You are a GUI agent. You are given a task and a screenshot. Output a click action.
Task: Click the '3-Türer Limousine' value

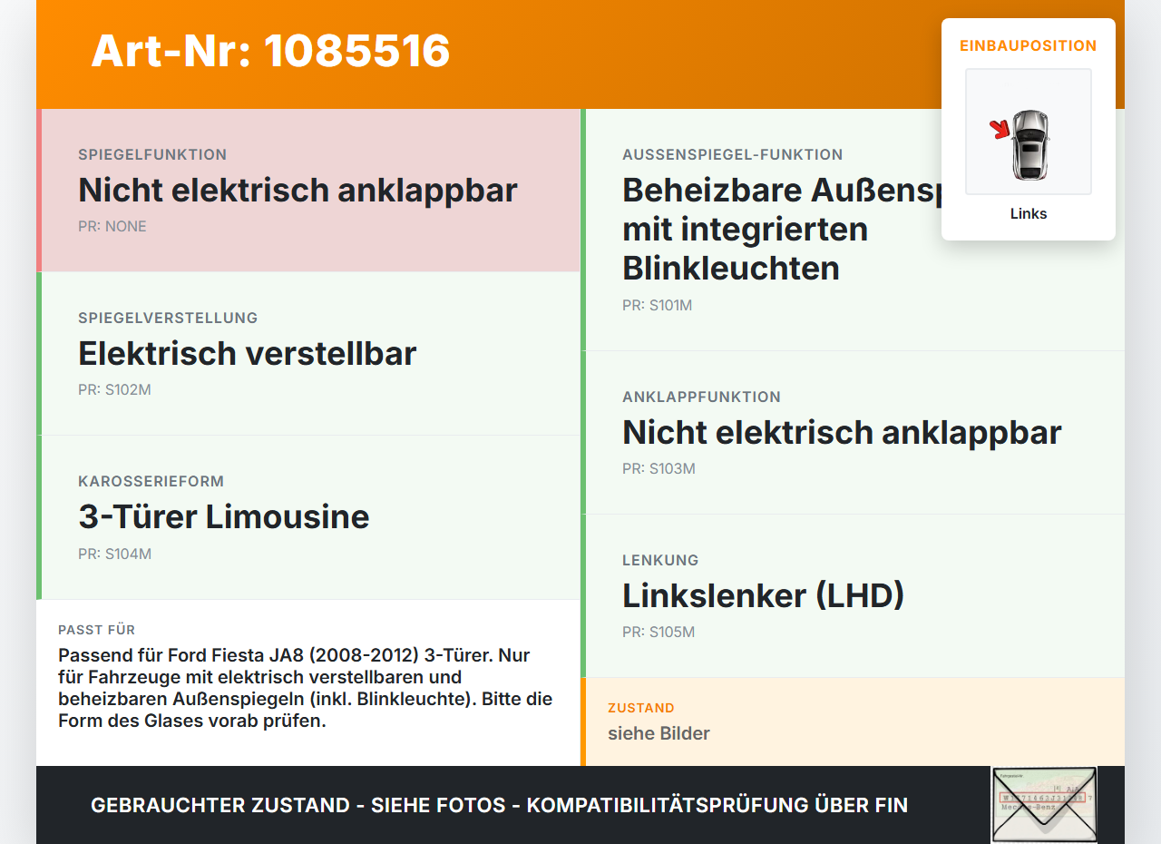tap(224, 517)
